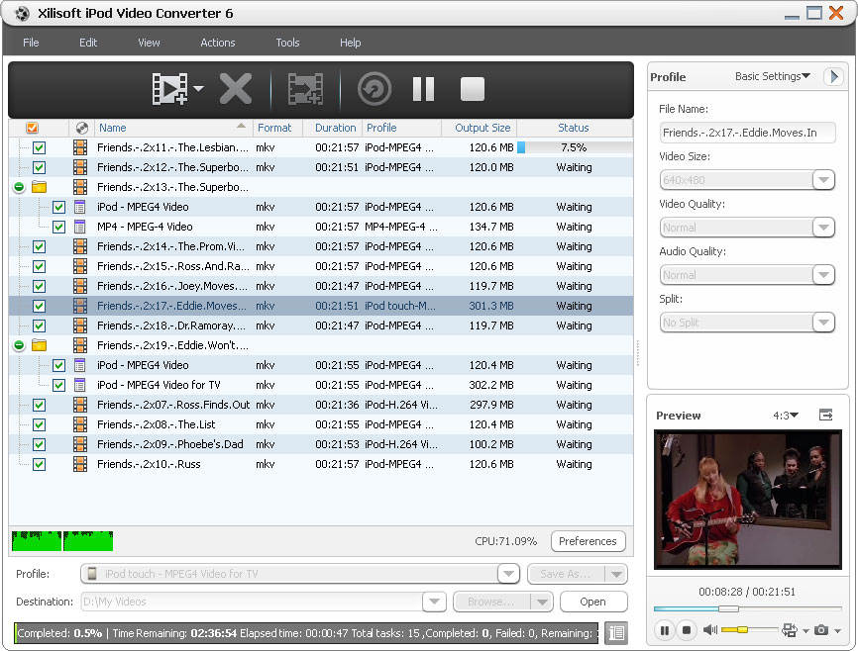This screenshot has width=858, height=651.
Task: Click the Open destination button
Action: point(592,602)
